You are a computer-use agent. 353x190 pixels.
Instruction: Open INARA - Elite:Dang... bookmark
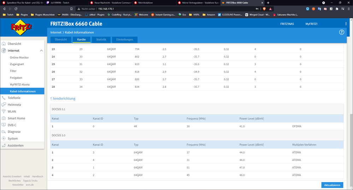tap(70, 15)
